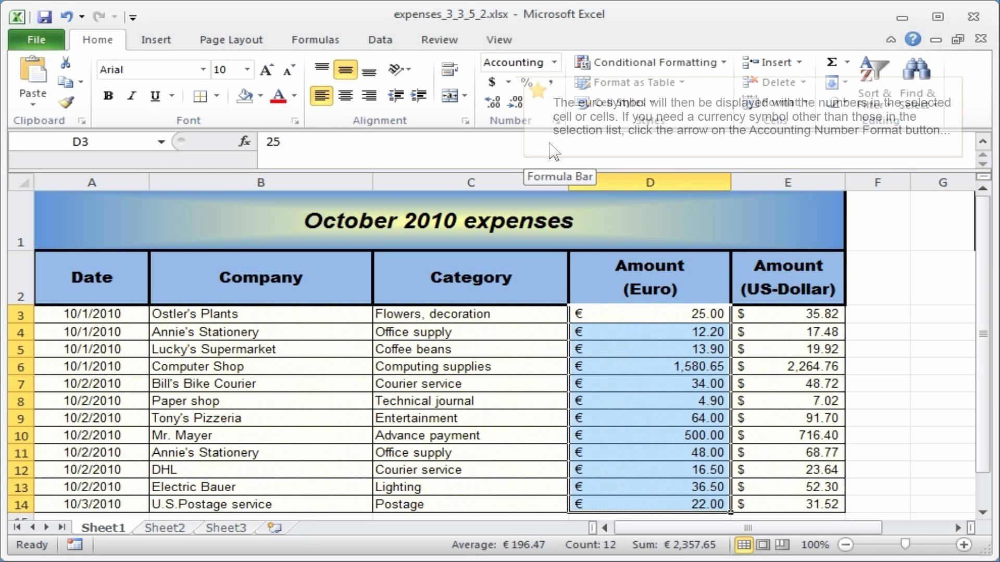Select the Conditional Formatting icon
Screen dimensions: 1000x562
(x=582, y=62)
